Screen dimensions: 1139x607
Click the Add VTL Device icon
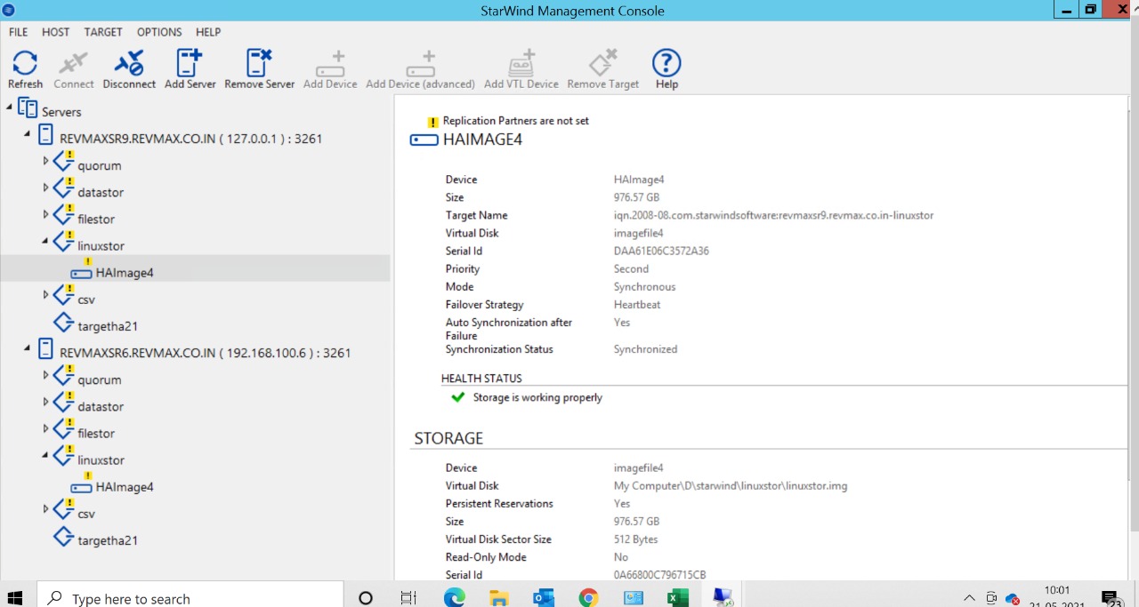pos(521,69)
